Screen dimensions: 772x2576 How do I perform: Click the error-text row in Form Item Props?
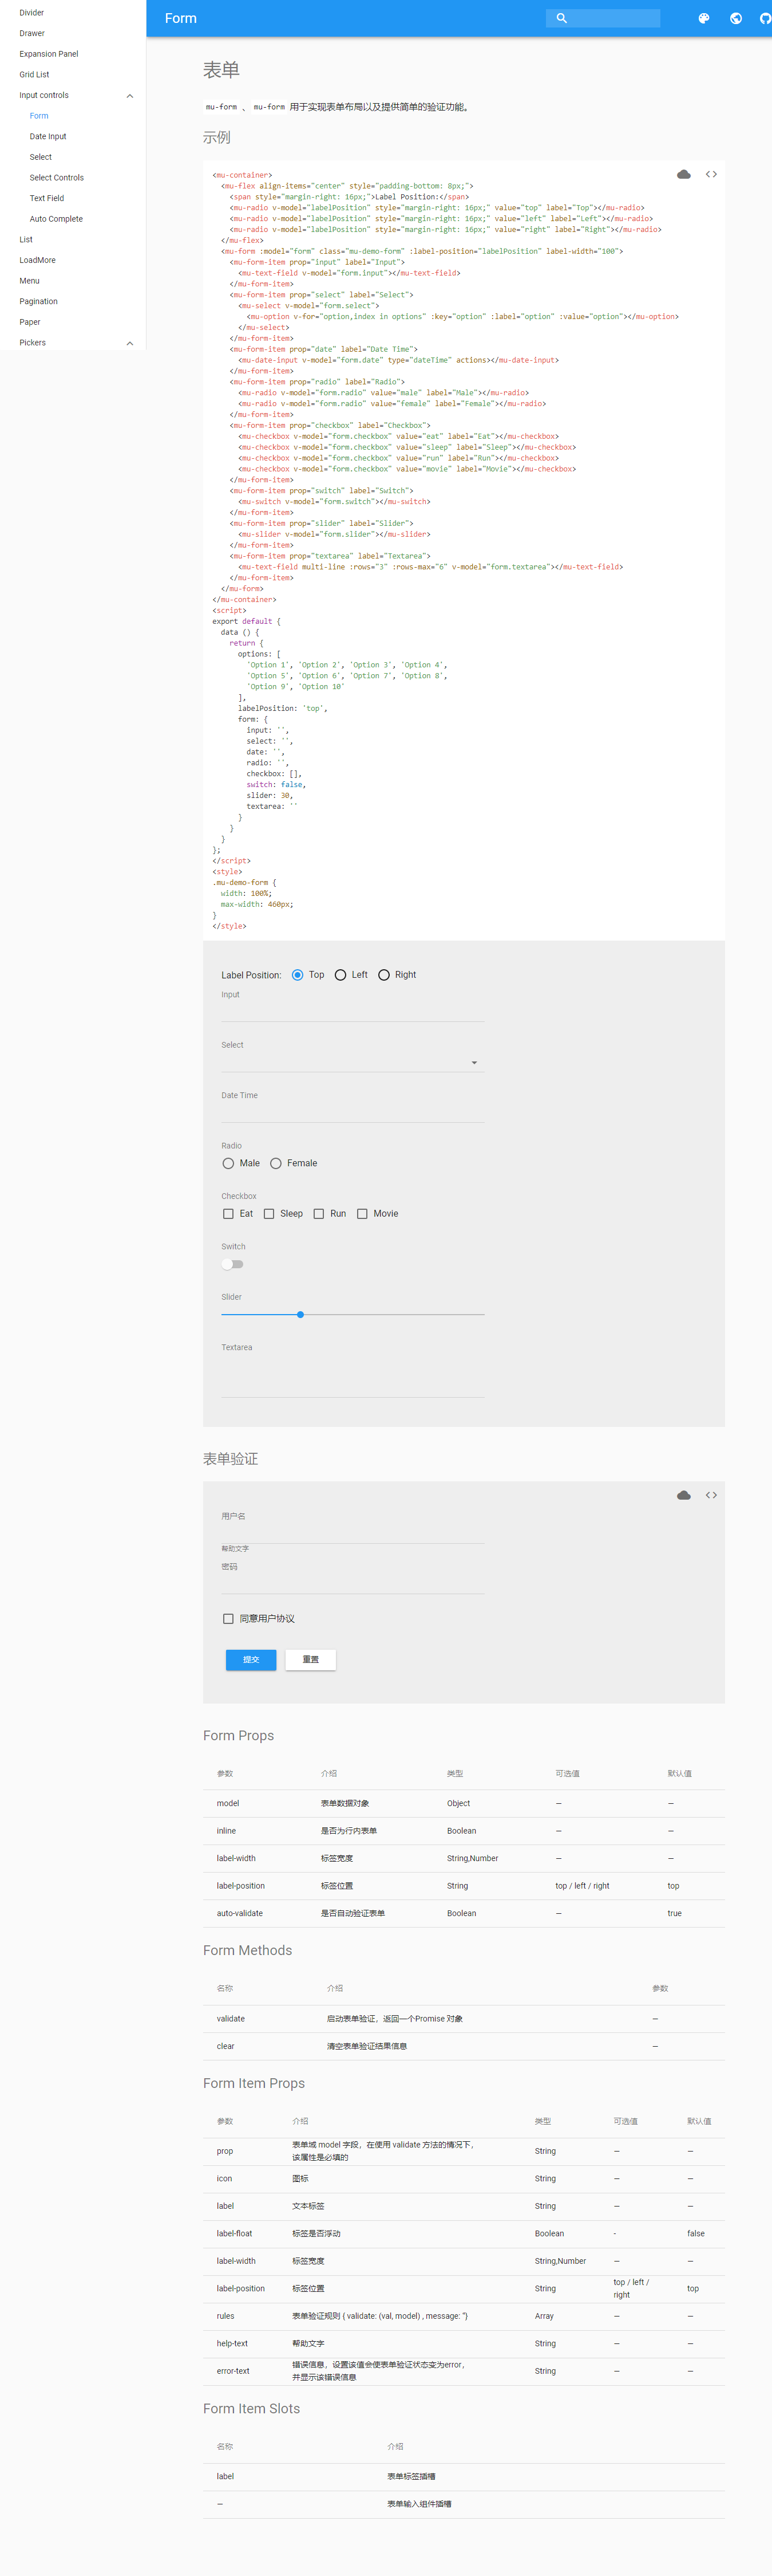pyautogui.click(x=464, y=2371)
